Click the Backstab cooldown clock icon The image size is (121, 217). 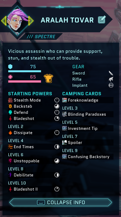point(57,106)
